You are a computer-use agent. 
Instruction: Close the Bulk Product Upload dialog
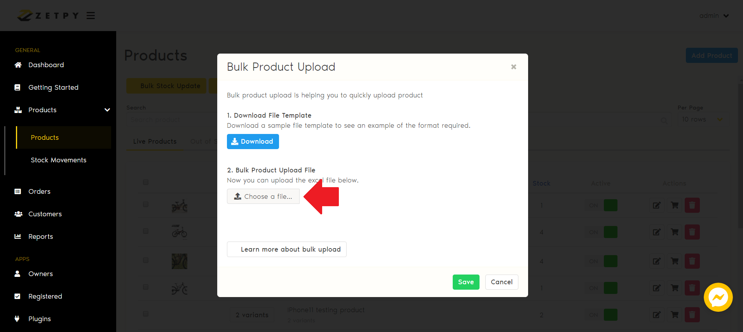pyautogui.click(x=513, y=67)
